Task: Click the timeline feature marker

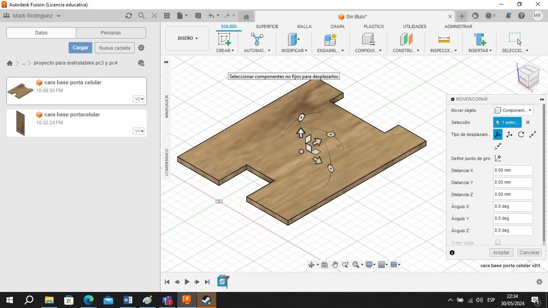Action: tap(223, 282)
